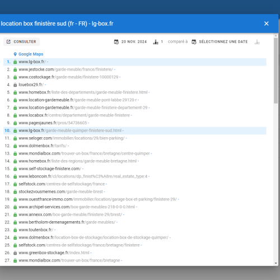This screenshot has height=280, width=280.
Task: Click the ranking podium icon beside position 1
Action: click(x=156, y=42)
